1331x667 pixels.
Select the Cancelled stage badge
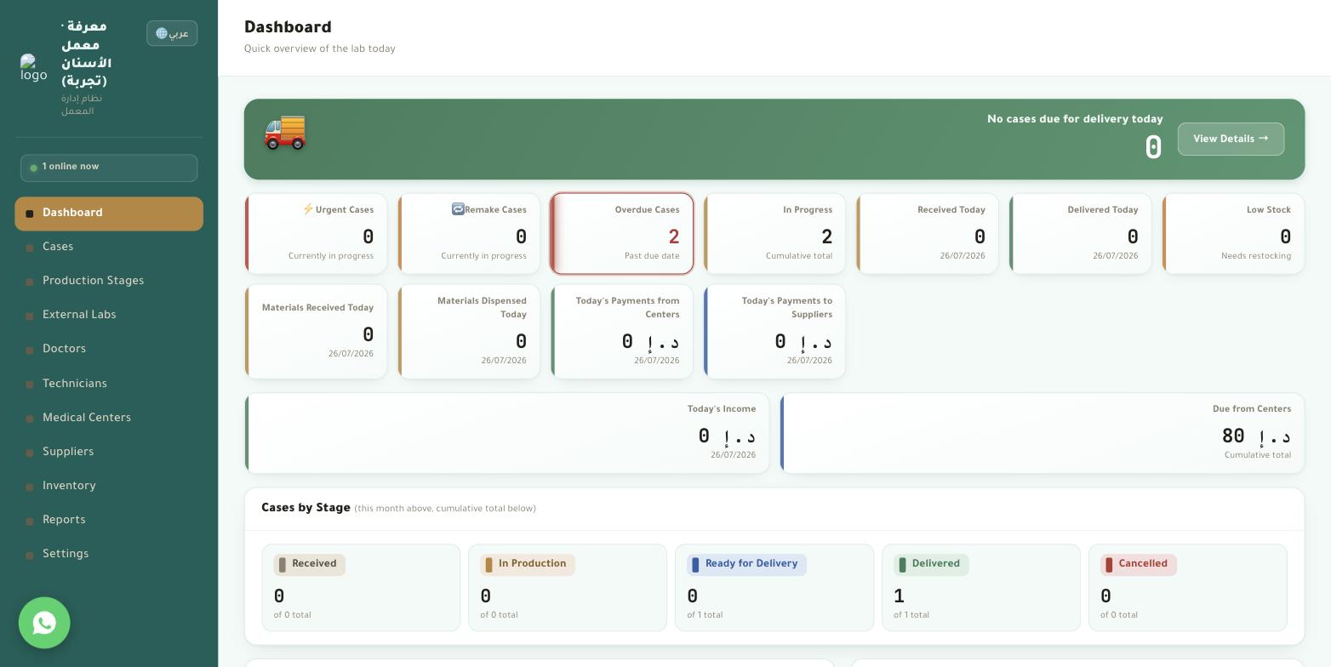(x=1139, y=564)
